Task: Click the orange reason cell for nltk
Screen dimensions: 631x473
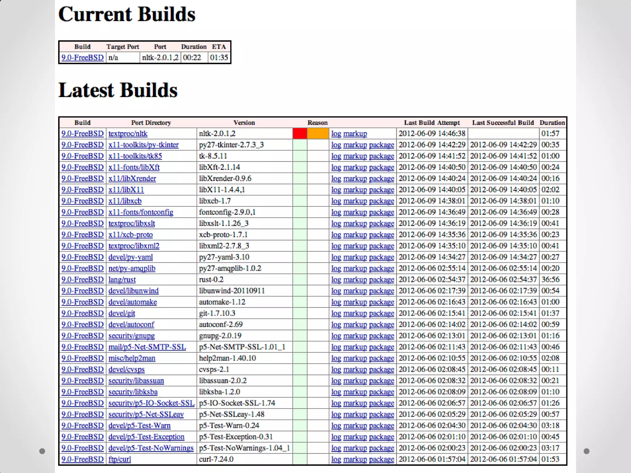Action: coord(318,134)
